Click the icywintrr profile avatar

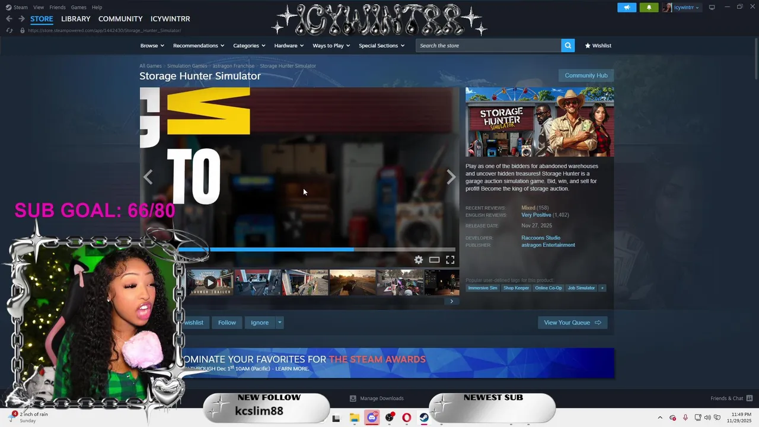pyautogui.click(x=668, y=7)
